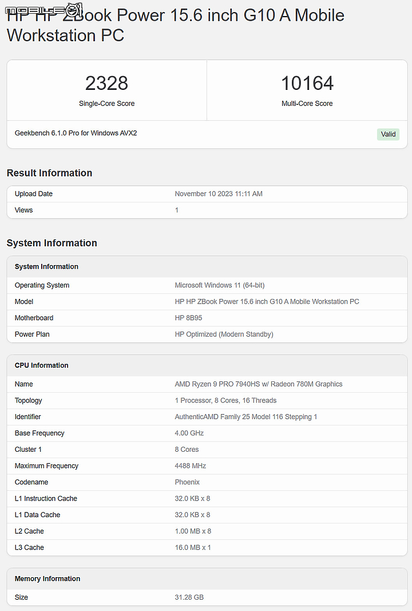412x611 pixels.
Task: Click the Codename value Phoenix
Action: pyautogui.click(x=187, y=482)
